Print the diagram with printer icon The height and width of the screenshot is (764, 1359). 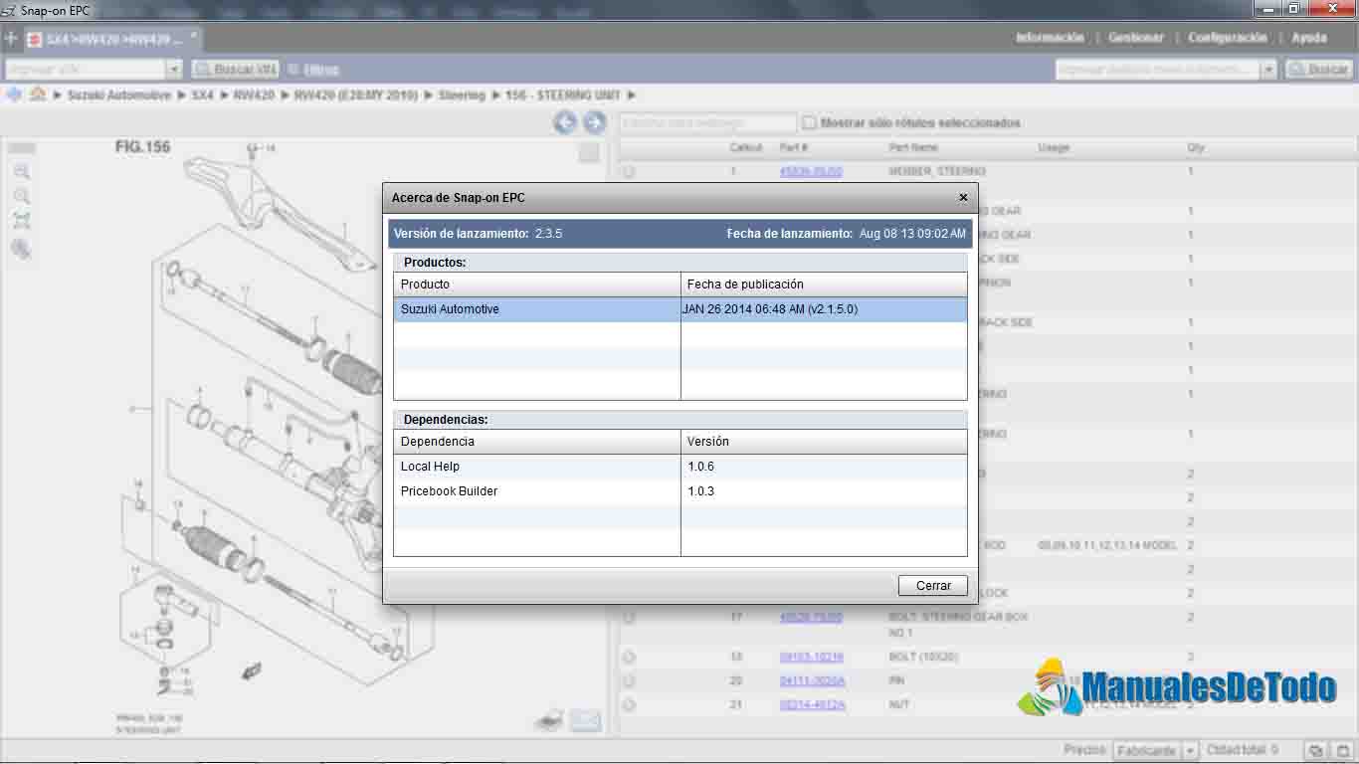tap(550, 720)
